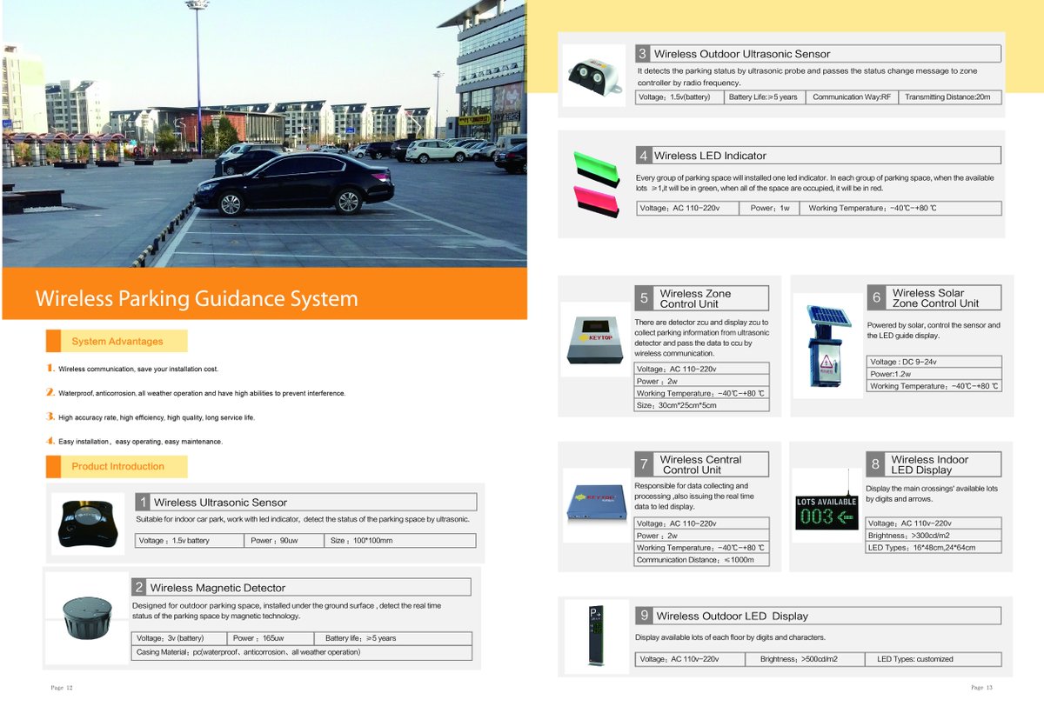The image size is (1044, 713).
Task: Click the Outdoor Ultrasonic Sensor product image
Action: pos(593,75)
